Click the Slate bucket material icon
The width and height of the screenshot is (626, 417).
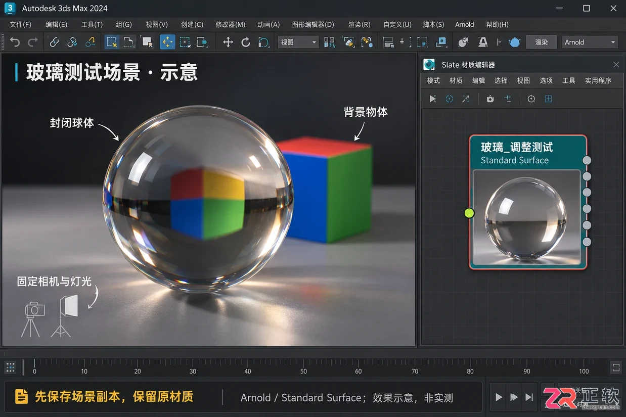pos(490,99)
